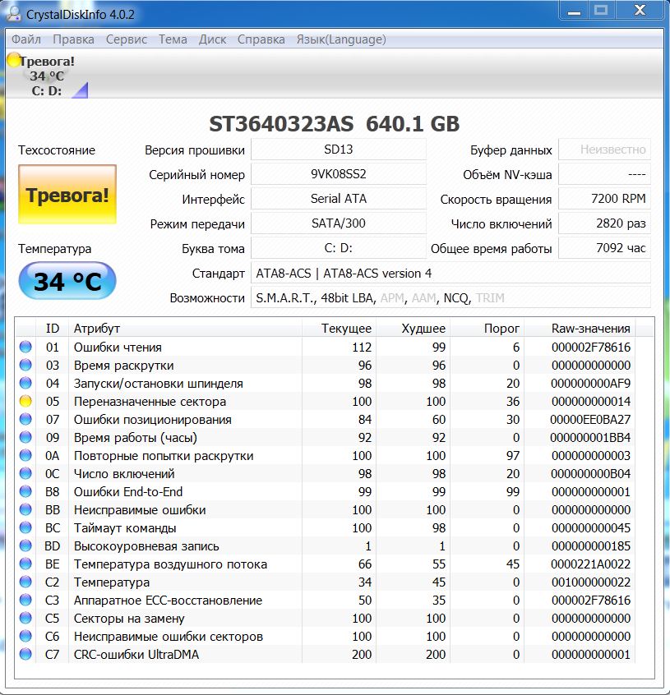Open the Правка menu

pyautogui.click(x=74, y=39)
